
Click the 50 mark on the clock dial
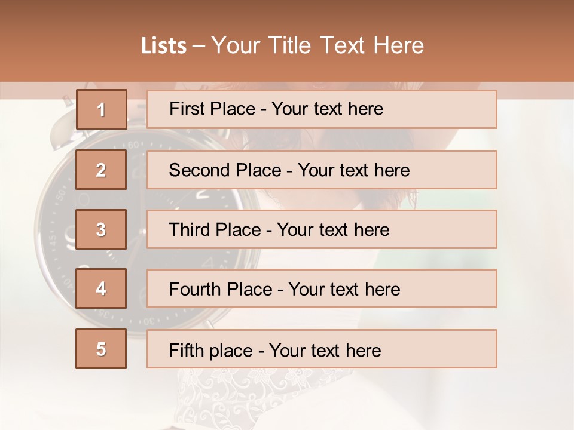tap(61, 195)
